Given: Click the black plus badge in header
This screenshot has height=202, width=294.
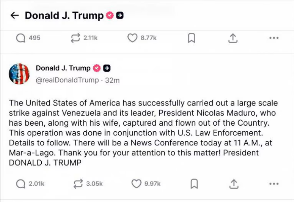Looking at the screenshot, I should click(120, 15).
